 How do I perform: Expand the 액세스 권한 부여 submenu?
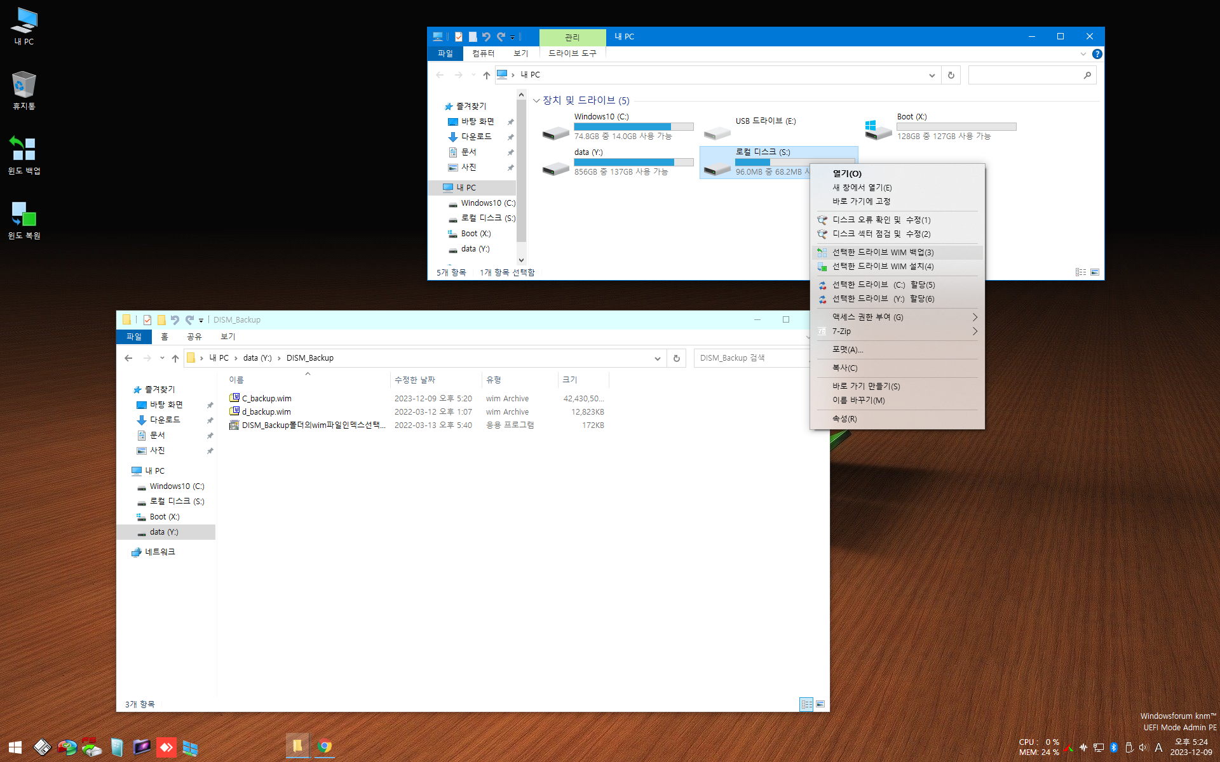(x=897, y=317)
